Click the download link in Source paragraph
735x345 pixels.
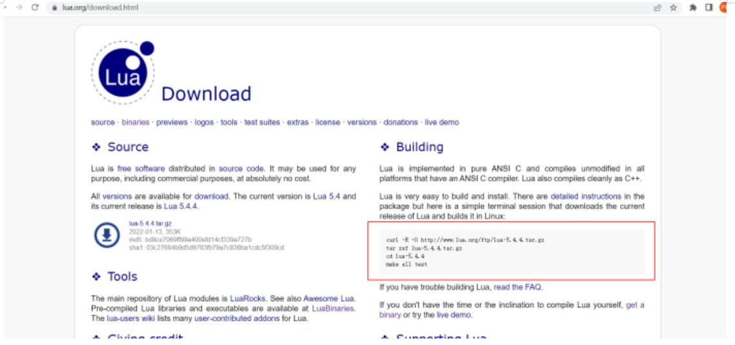pos(212,196)
